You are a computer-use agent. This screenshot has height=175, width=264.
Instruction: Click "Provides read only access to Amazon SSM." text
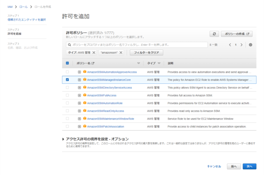(x=194, y=111)
